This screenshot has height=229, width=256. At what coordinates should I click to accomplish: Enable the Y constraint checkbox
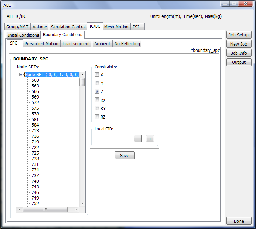coord(97,83)
